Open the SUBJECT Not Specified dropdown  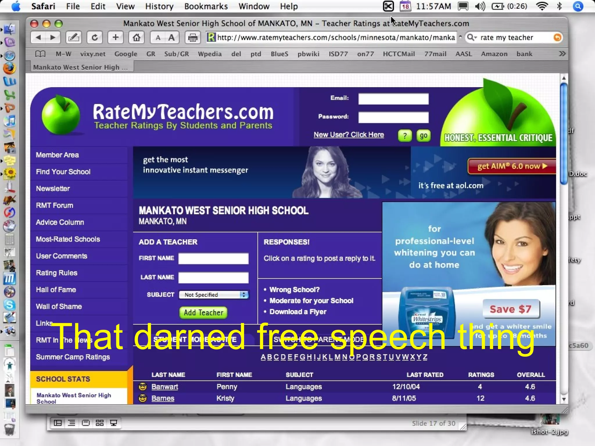coord(214,295)
